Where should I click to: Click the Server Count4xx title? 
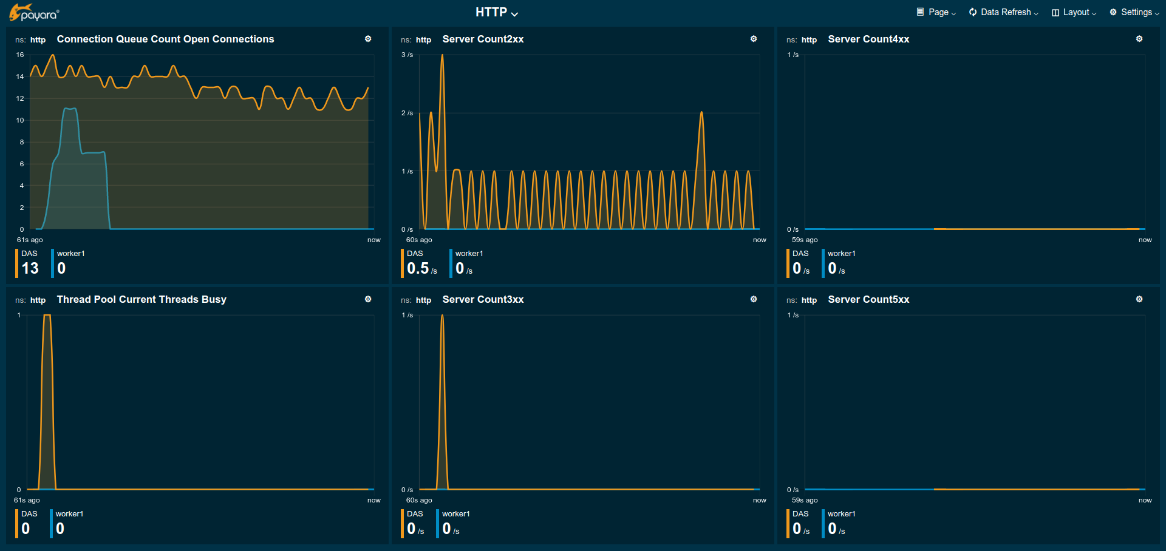coord(868,39)
